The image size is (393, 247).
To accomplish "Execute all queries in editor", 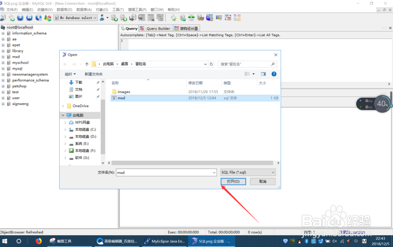I will coord(28,17).
